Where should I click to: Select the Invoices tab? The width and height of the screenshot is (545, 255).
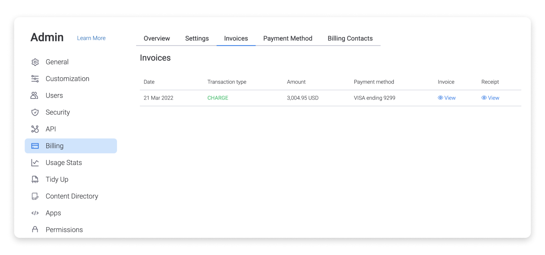(236, 38)
